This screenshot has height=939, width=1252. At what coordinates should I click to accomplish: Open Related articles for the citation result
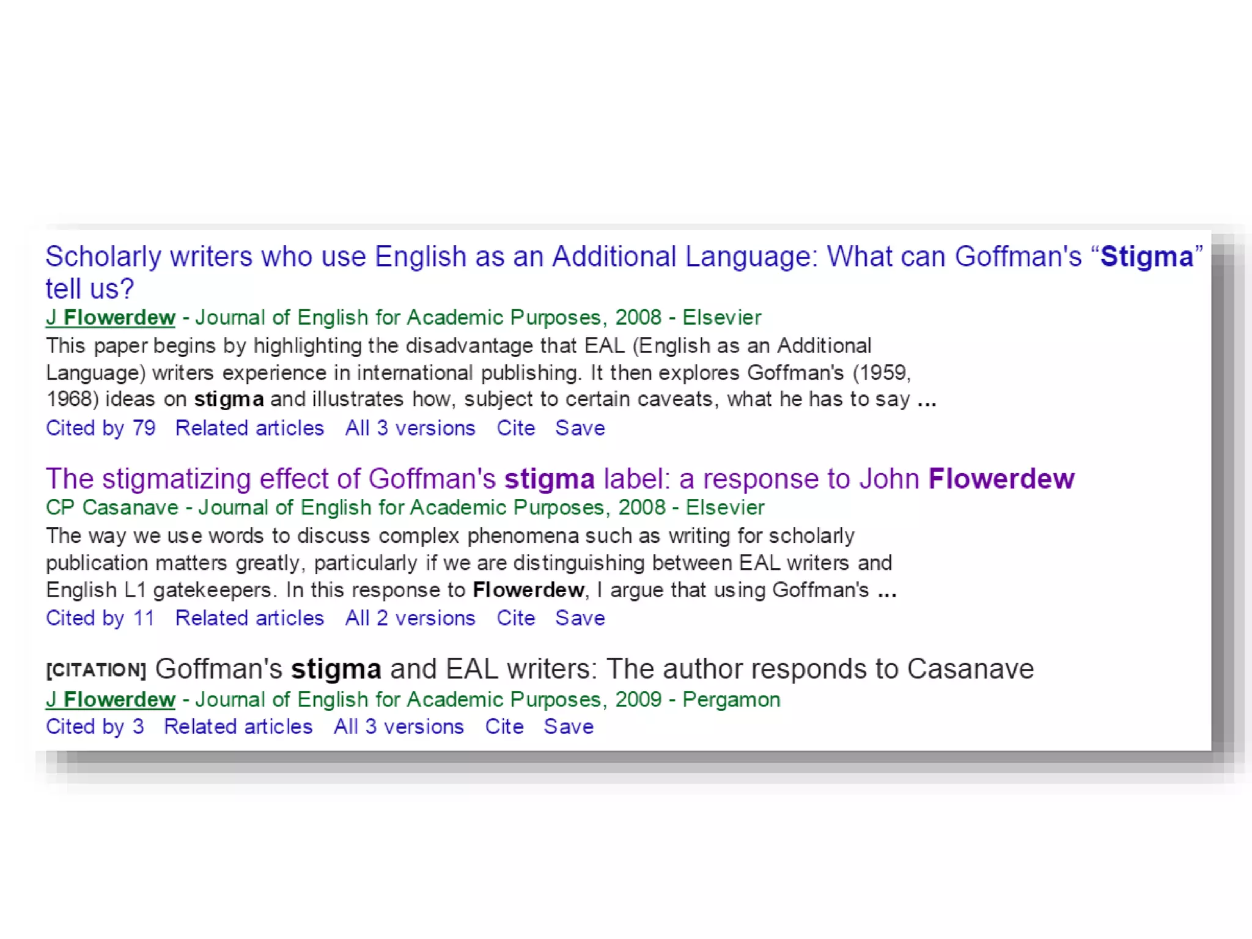[x=238, y=726]
